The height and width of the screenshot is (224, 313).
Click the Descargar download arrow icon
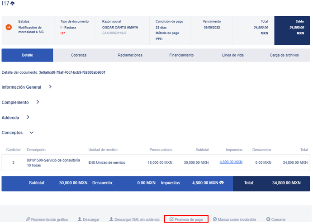[x=80, y=219]
